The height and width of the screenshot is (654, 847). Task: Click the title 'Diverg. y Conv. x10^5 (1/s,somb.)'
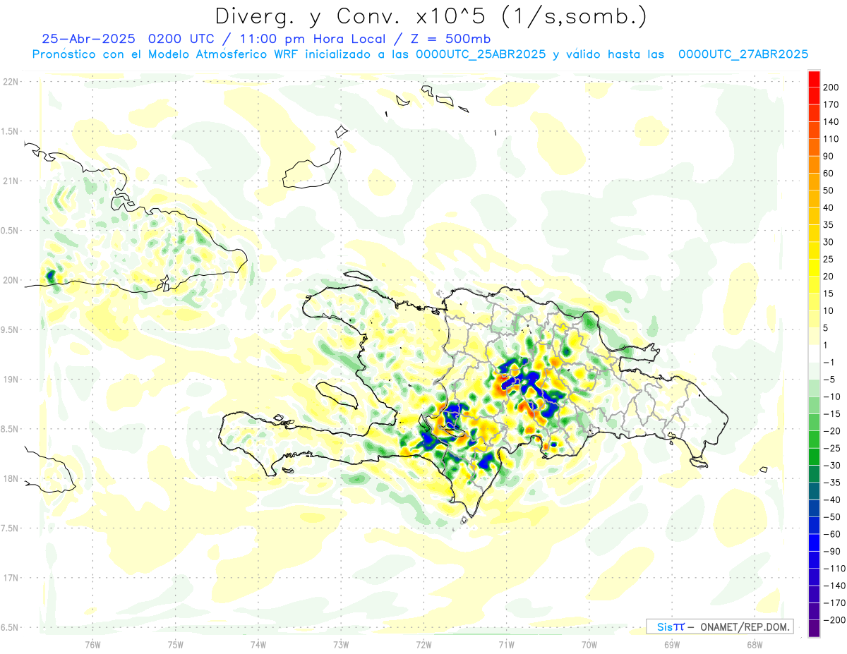point(431,16)
